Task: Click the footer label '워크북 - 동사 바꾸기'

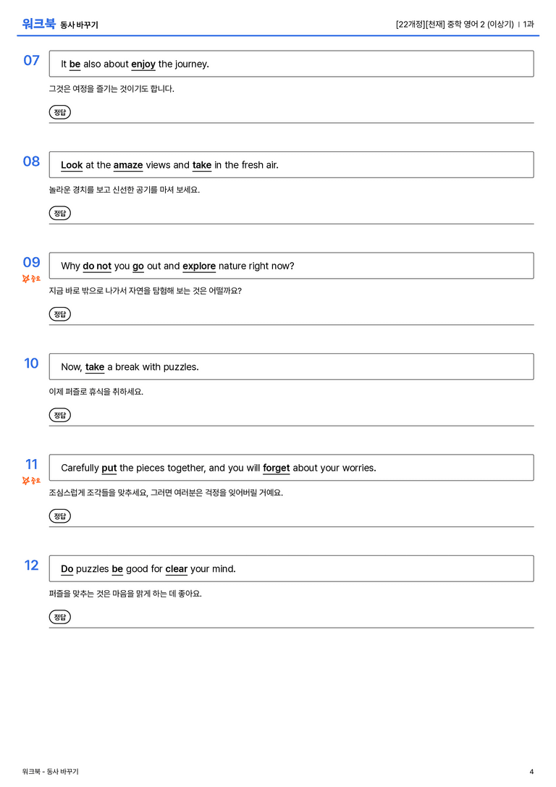Action: click(50, 772)
